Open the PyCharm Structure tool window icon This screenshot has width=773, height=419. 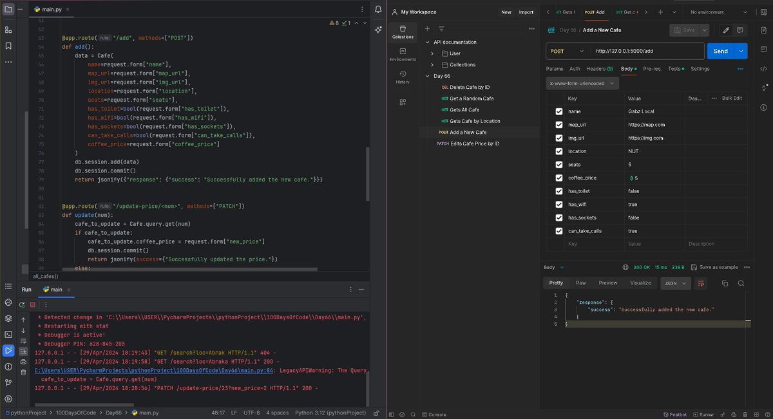tap(8, 30)
